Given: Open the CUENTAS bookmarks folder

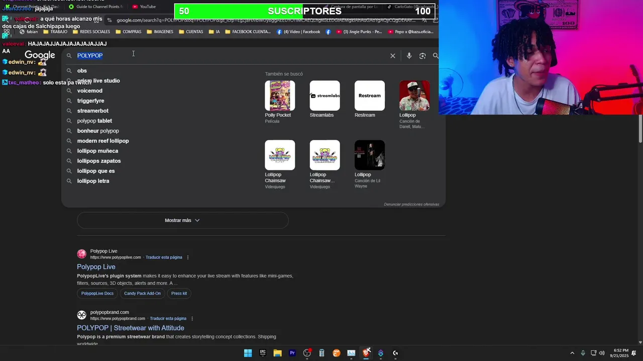Looking at the screenshot, I should (x=191, y=32).
